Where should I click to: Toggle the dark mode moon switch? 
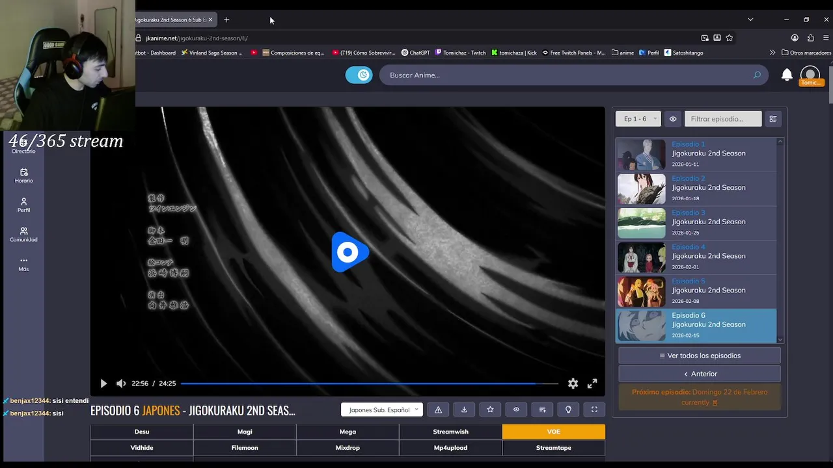[x=359, y=75]
